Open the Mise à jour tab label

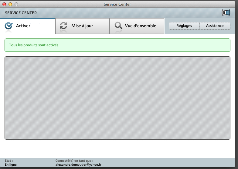[82, 26]
